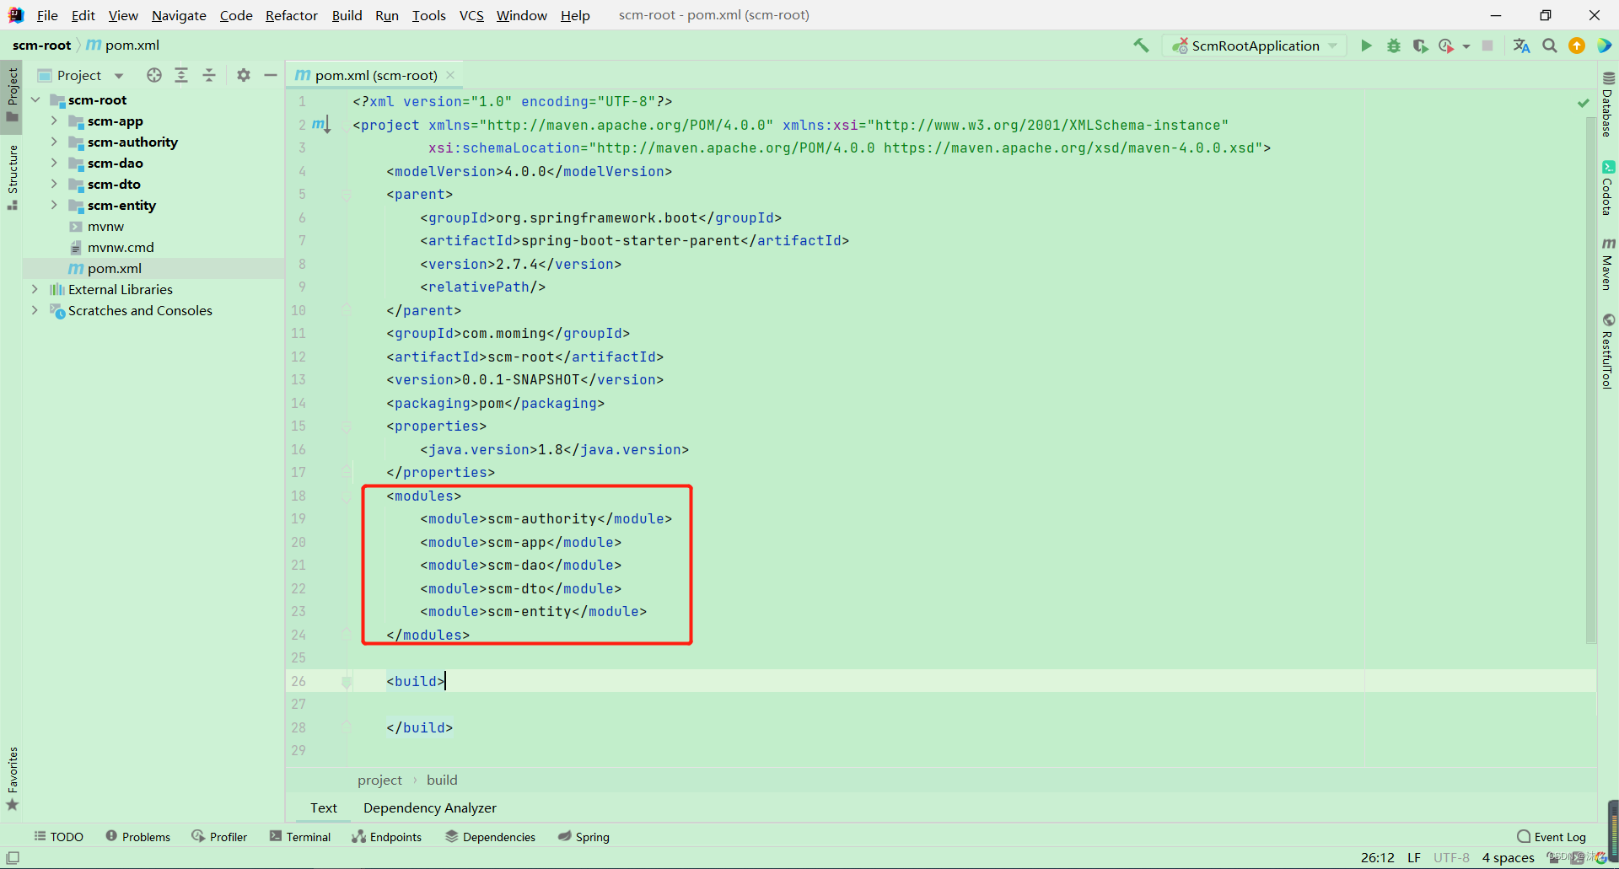
Task: Run with coverage shield icon
Action: click(1421, 46)
